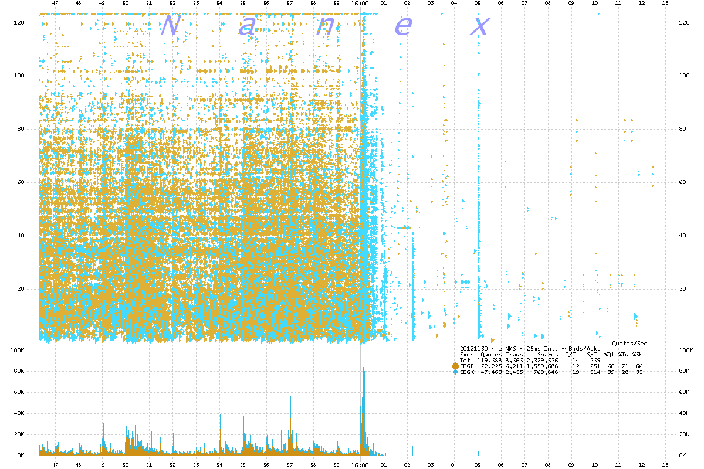The width and height of the screenshot is (704, 469).
Task: Click the Quotes/Sec caption above the legend
Action: (x=630, y=344)
